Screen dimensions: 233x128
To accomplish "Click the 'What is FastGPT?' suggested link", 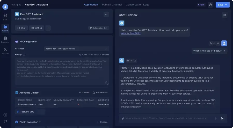I will tap(131, 33).
